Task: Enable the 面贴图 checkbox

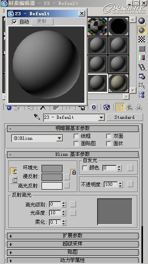Action: [76, 144]
